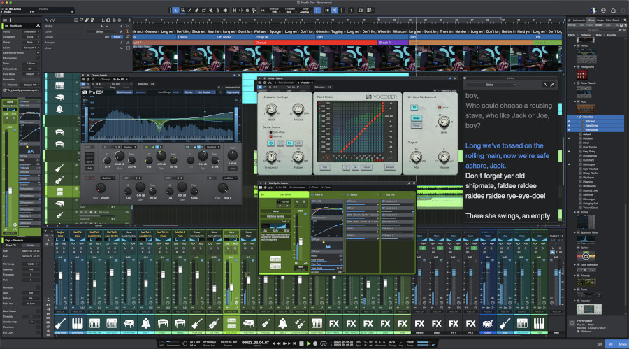Click the Fast Forward button in transport

[x=285, y=343]
